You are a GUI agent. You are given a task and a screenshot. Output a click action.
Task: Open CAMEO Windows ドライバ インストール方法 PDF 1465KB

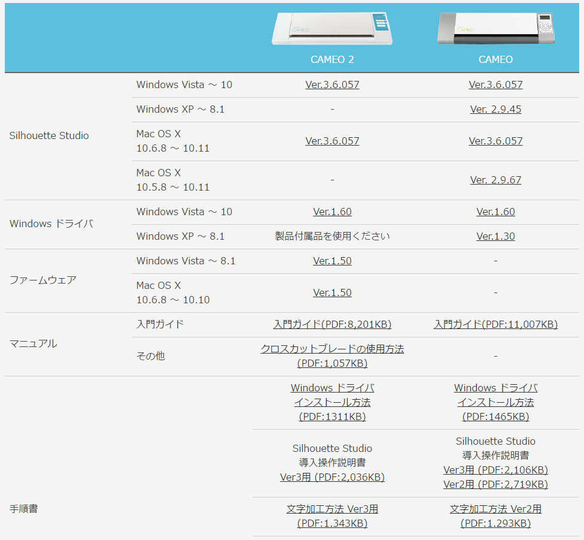coord(495,402)
